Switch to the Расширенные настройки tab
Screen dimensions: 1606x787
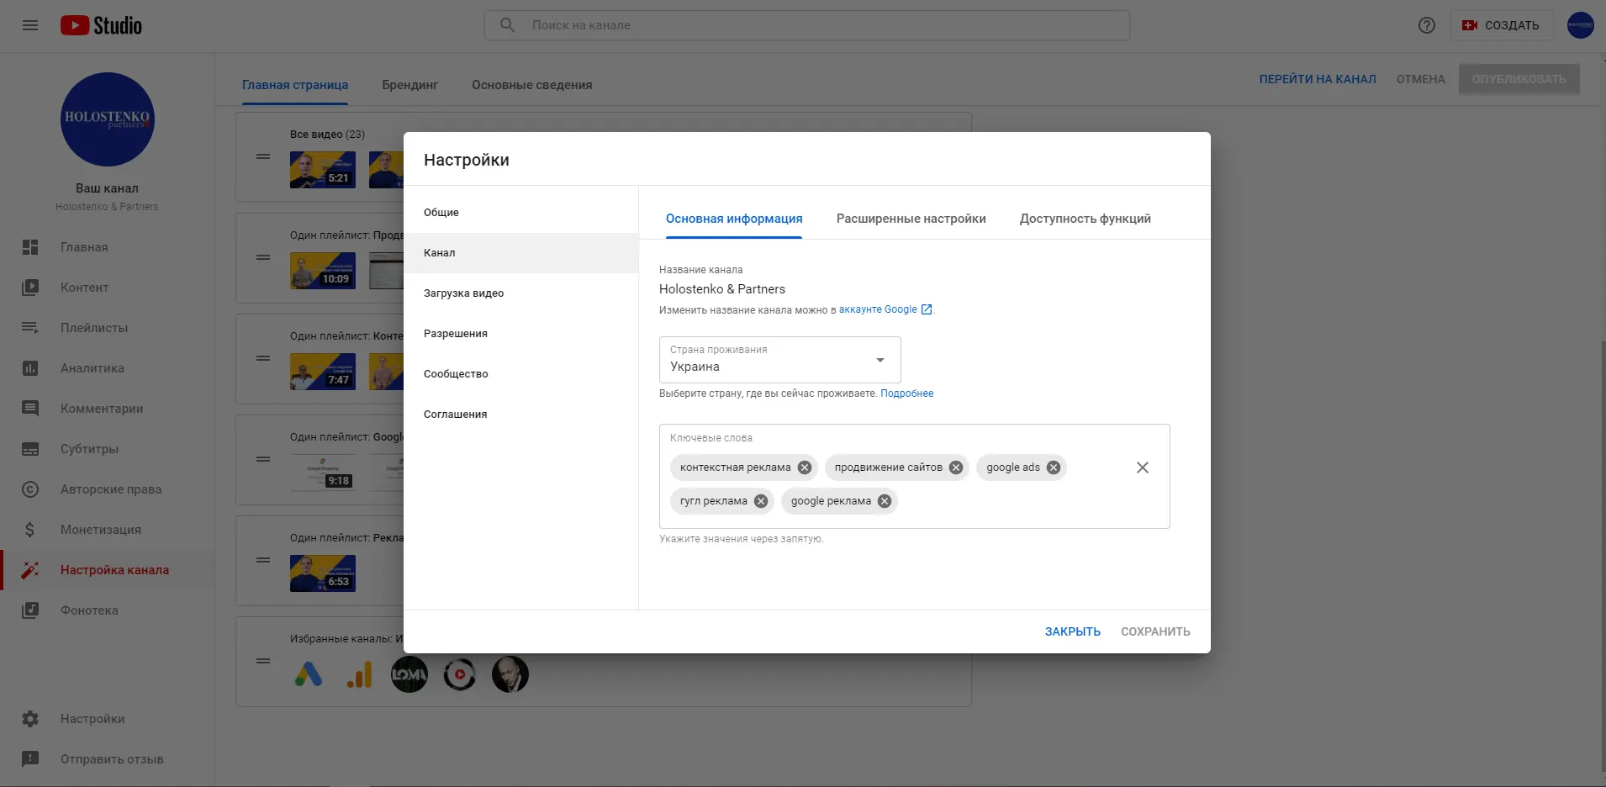911,219
